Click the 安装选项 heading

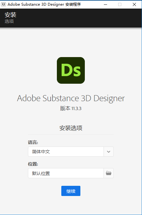click(x=71, y=128)
